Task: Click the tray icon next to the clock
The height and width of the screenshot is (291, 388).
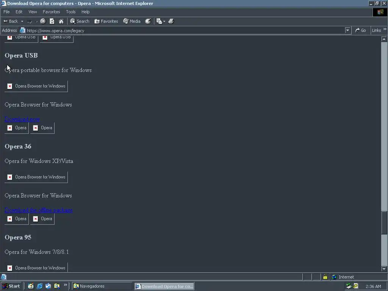Action: pos(356,286)
